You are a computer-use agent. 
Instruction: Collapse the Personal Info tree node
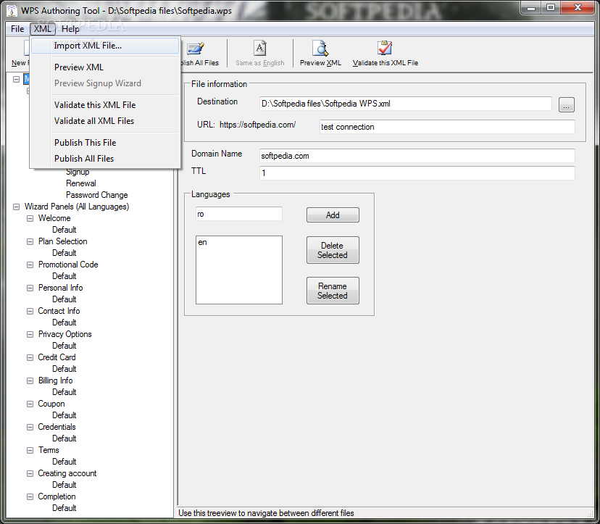point(30,288)
